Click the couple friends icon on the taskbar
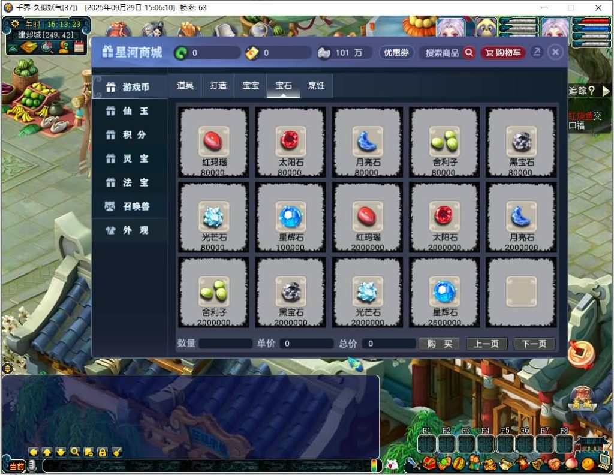The image size is (614, 475). 474,463
